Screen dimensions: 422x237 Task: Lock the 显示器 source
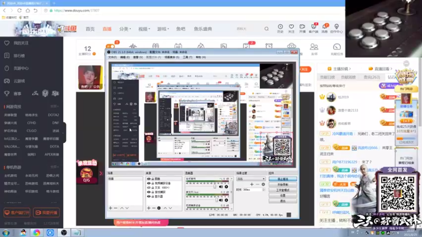tap(152, 196)
